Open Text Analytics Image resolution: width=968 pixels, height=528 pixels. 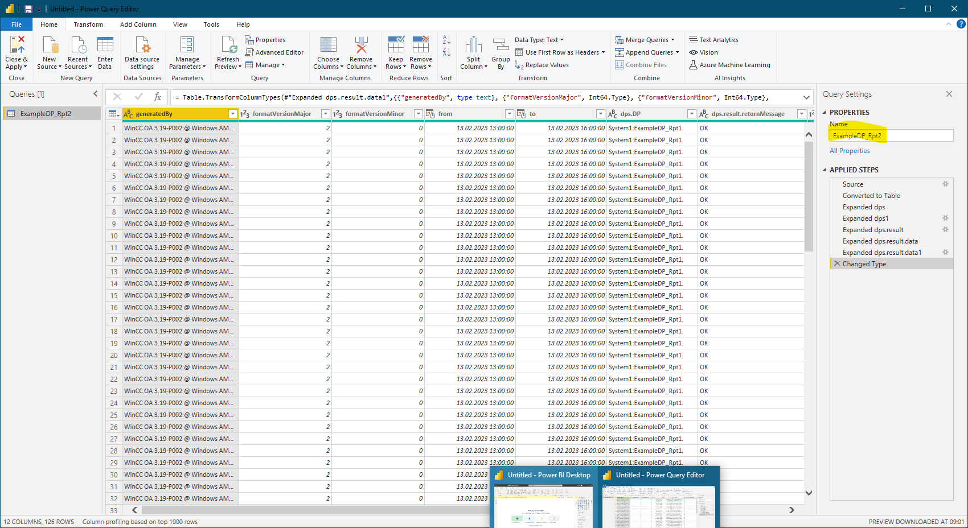(714, 40)
